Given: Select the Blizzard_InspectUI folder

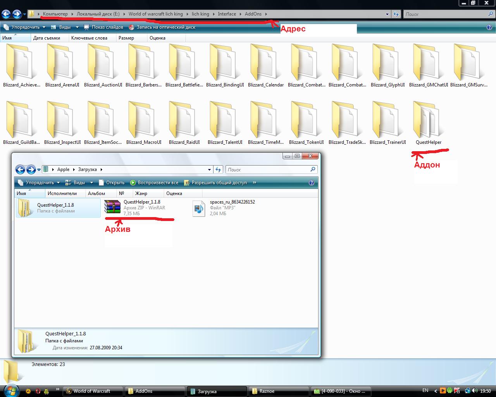Looking at the screenshot, I should [x=62, y=123].
